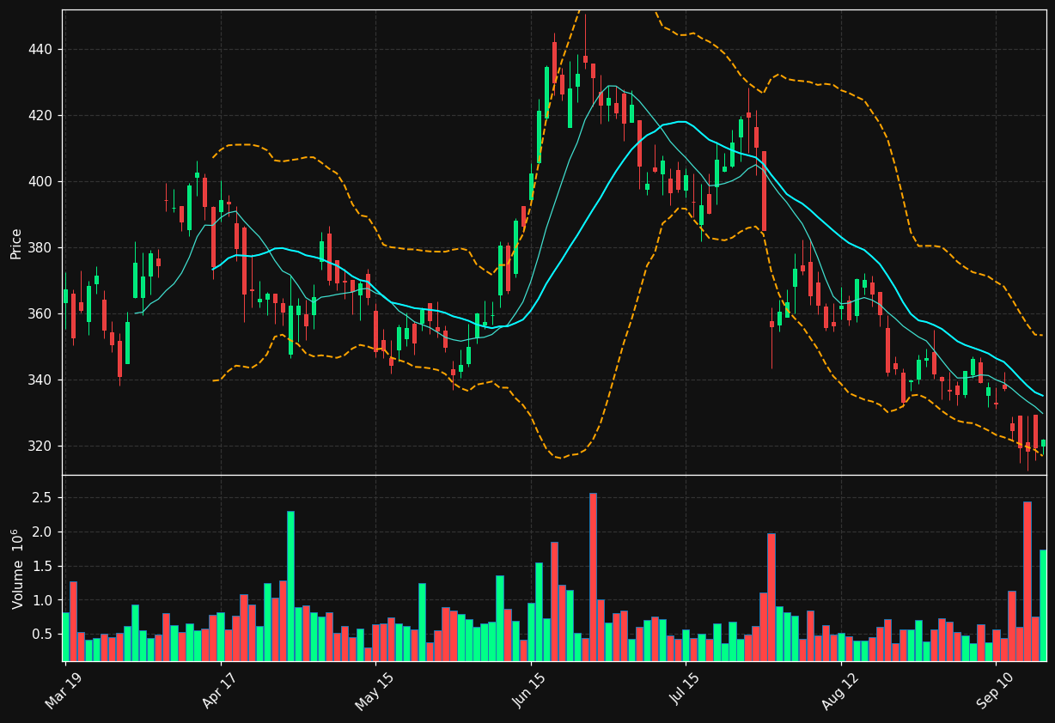Screen dimensions: 1055x723
Task: Click the 2.5 volume tick label
Action: click(43, 498)
